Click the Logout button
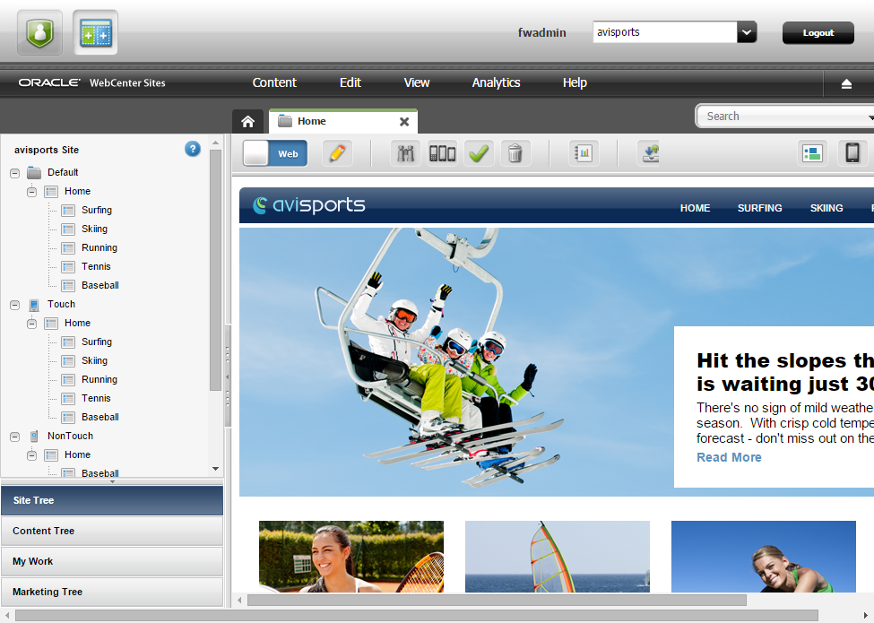Screen dimensions: 874x623 tap(818, 33)
